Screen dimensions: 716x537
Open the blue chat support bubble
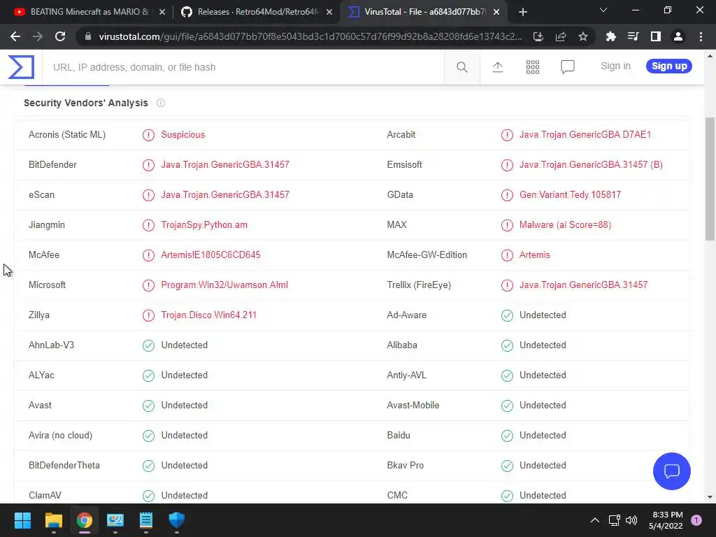672,471
